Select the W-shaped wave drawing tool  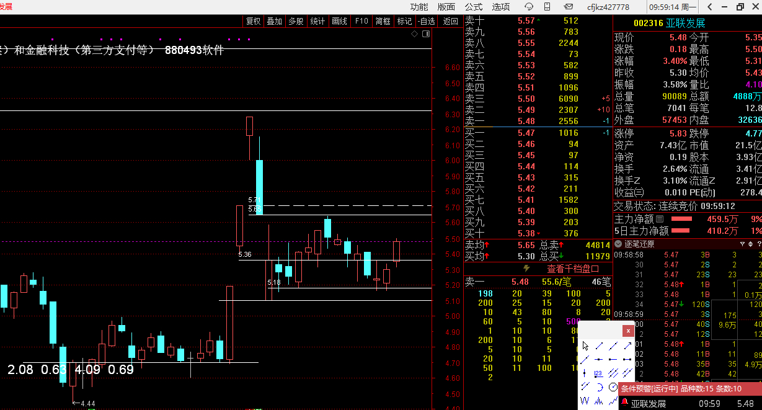point(585,401)
